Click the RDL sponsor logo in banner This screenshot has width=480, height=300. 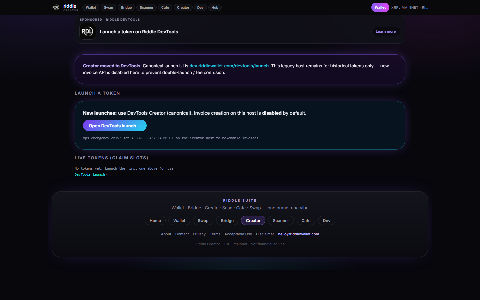point(88,32)
